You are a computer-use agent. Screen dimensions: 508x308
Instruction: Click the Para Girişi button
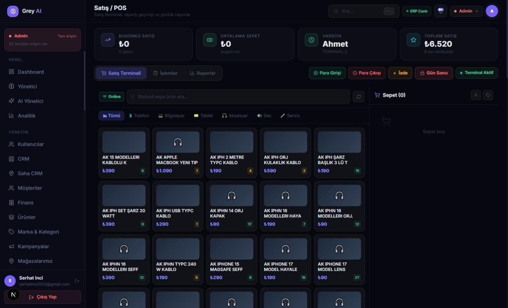[x=327, y=73]
